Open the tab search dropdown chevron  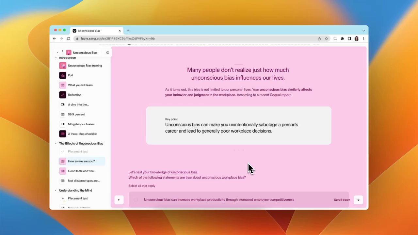click(x=363, y=31)
